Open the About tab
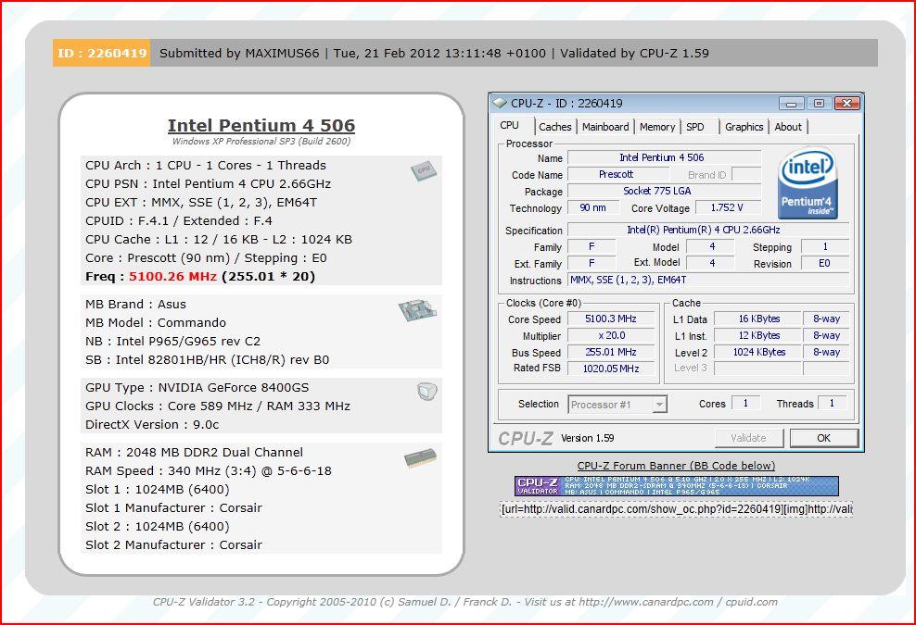Viewport: 916px width, 625px height. click(x=788, y=127)
